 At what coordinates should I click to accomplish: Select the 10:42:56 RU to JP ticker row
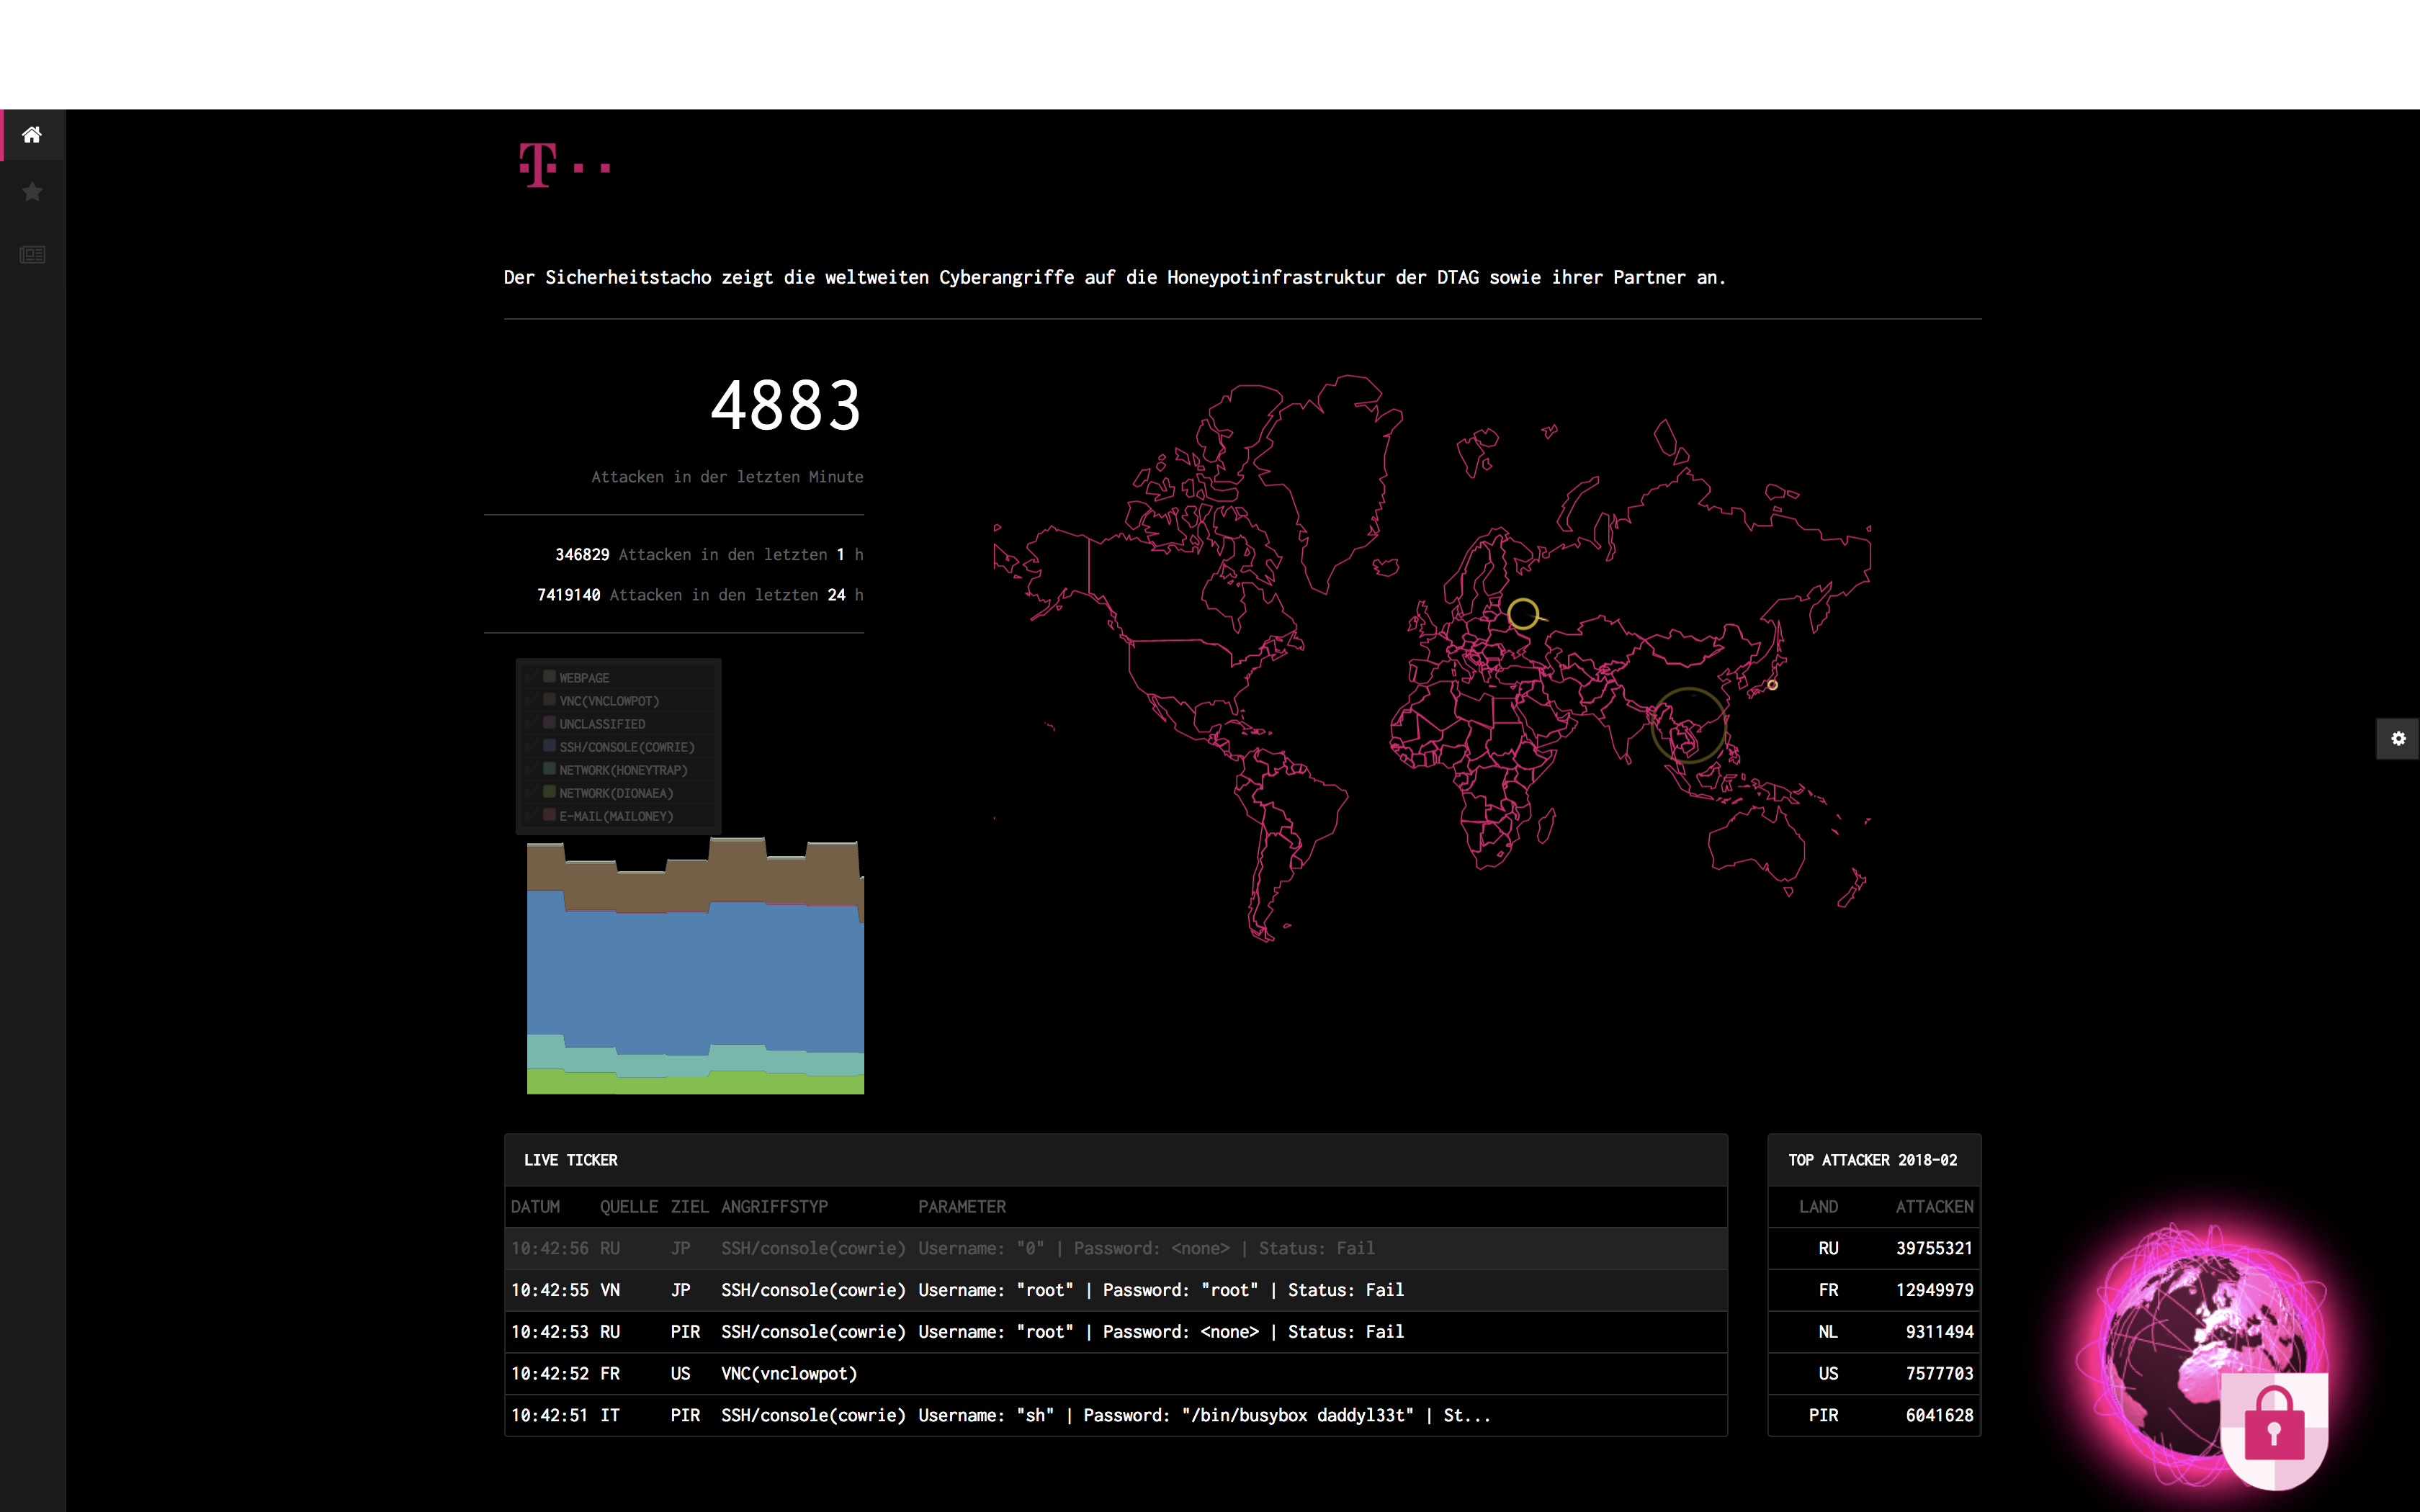point(1115,1248)
